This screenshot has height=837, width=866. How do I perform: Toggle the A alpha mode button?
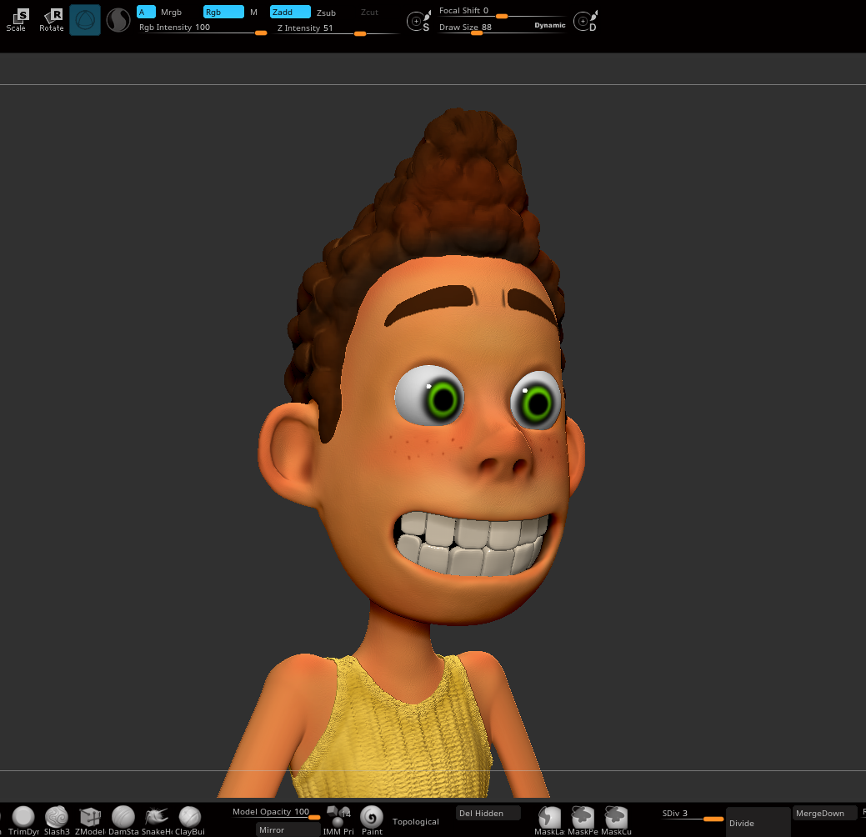coord(146,12)
